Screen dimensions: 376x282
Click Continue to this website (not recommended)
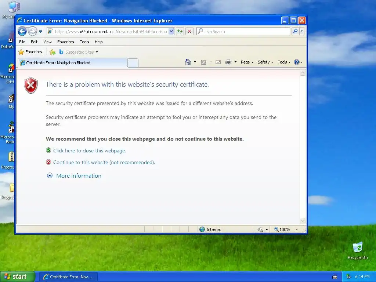(x=104, y=162)
